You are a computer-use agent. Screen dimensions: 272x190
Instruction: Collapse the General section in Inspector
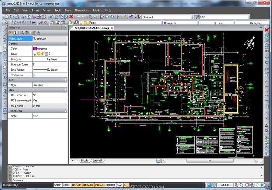tap(65, 44)
